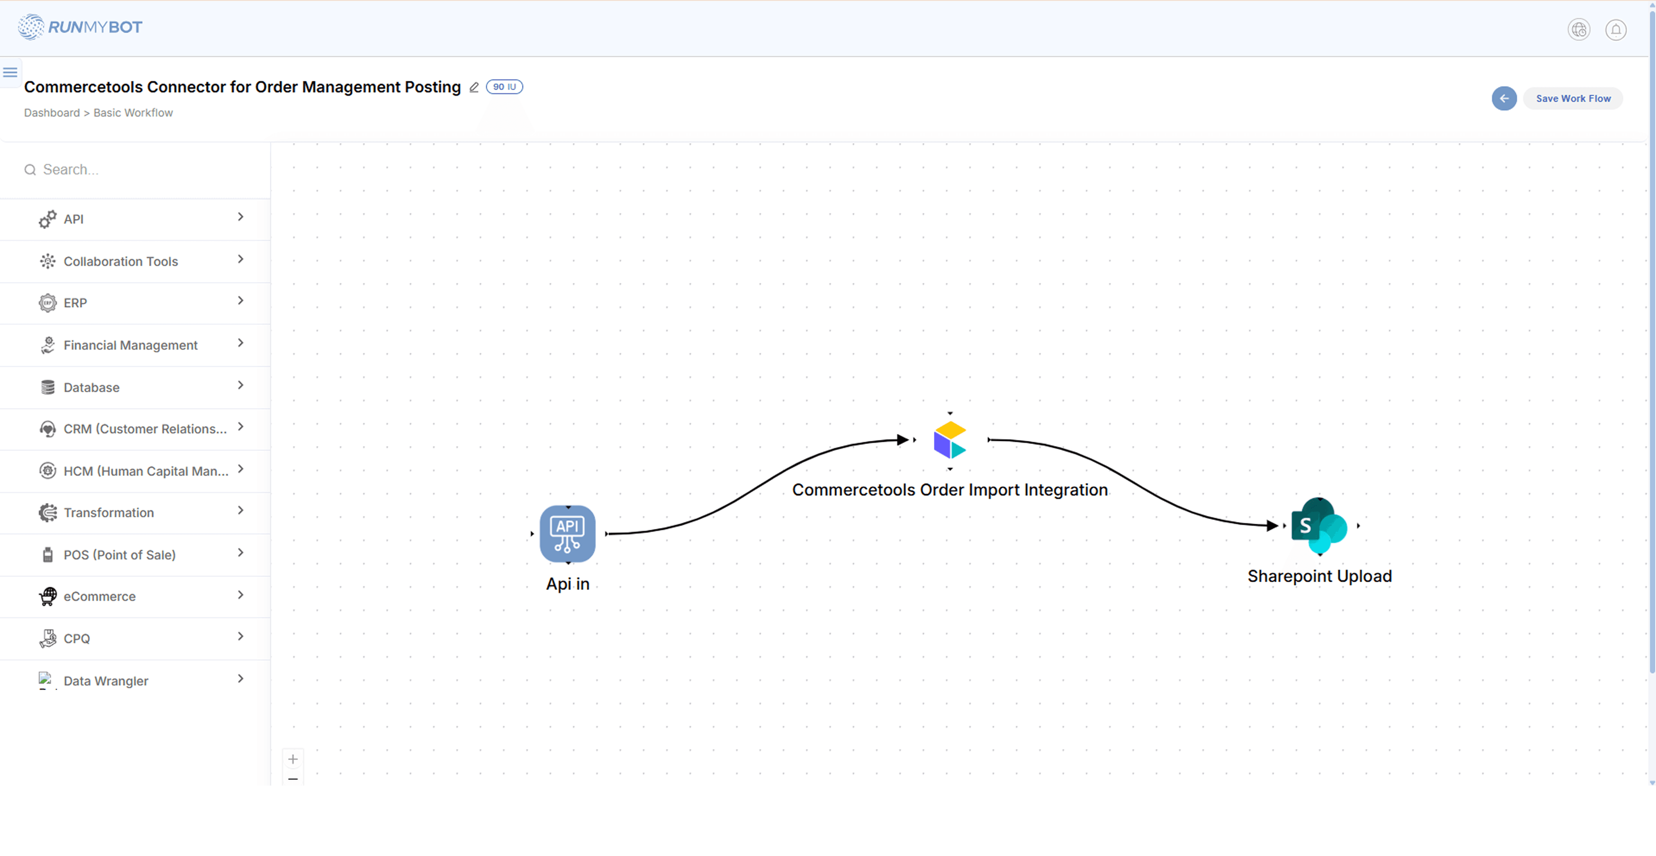The width and height of the screenshot is (1656, 856).
Task: Select the Api in node icon
Action: click(x=568, y=534)
